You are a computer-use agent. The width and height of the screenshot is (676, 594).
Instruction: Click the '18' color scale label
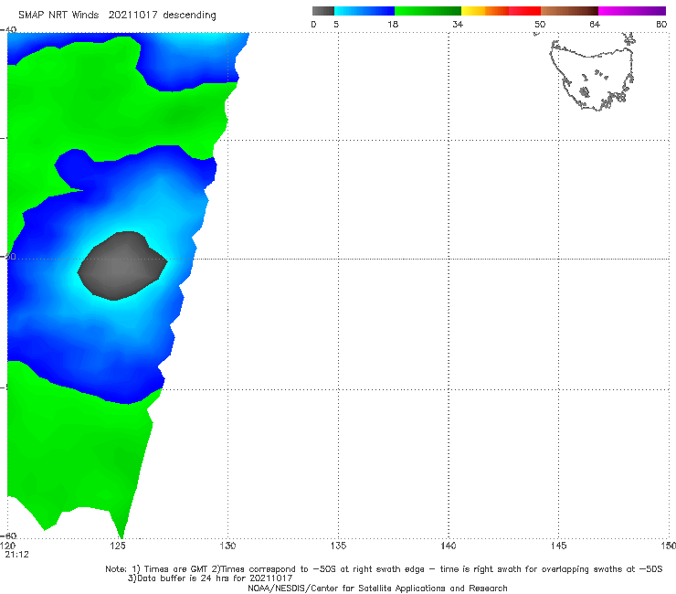(393, 24)
